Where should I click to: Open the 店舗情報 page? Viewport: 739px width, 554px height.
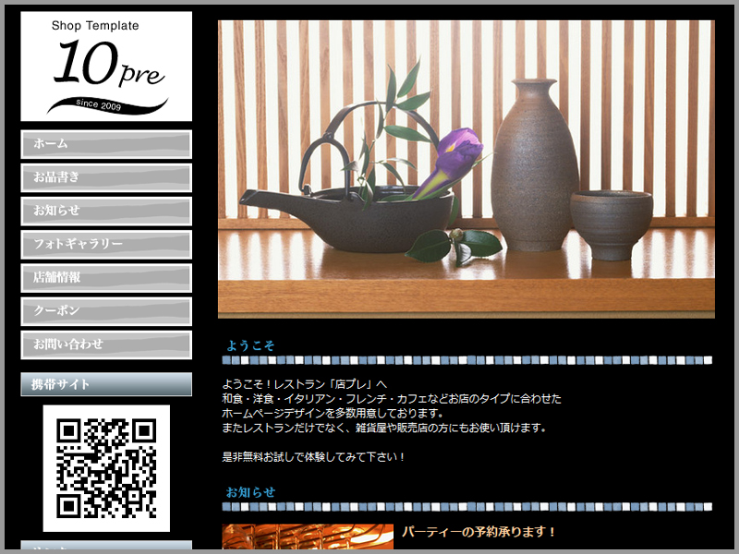coord(106,277)
